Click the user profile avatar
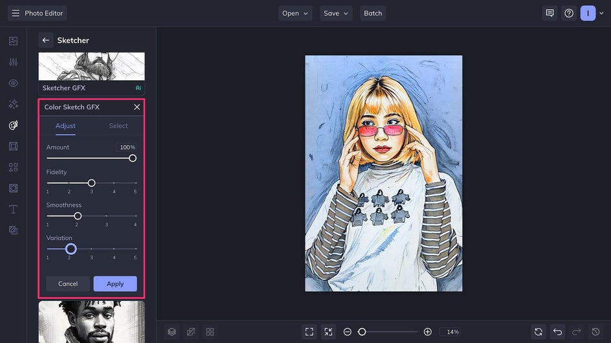Viewport: 611px width, 343px height. coord(588,13)
